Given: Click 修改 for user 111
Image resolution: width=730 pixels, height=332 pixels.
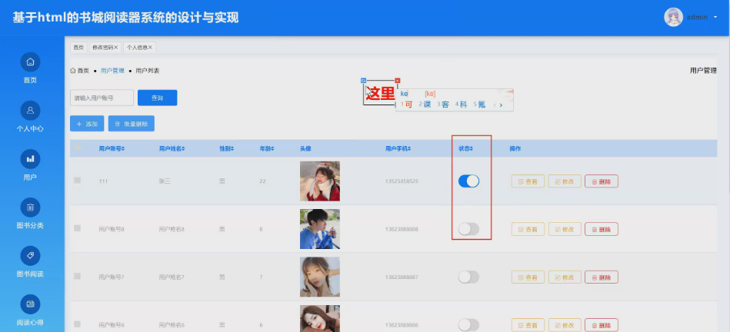Looking at the screenshot, I should tap(565, 181).
